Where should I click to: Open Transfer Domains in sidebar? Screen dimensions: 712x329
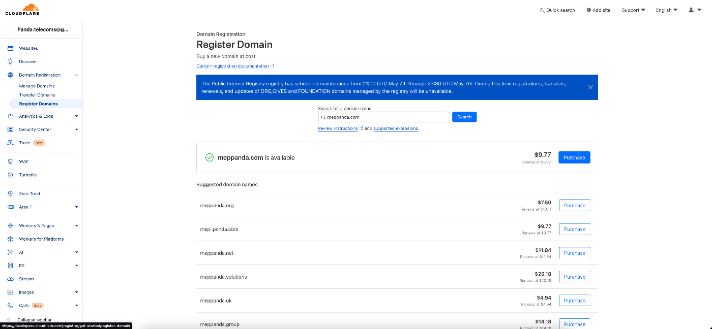point(37,95)
